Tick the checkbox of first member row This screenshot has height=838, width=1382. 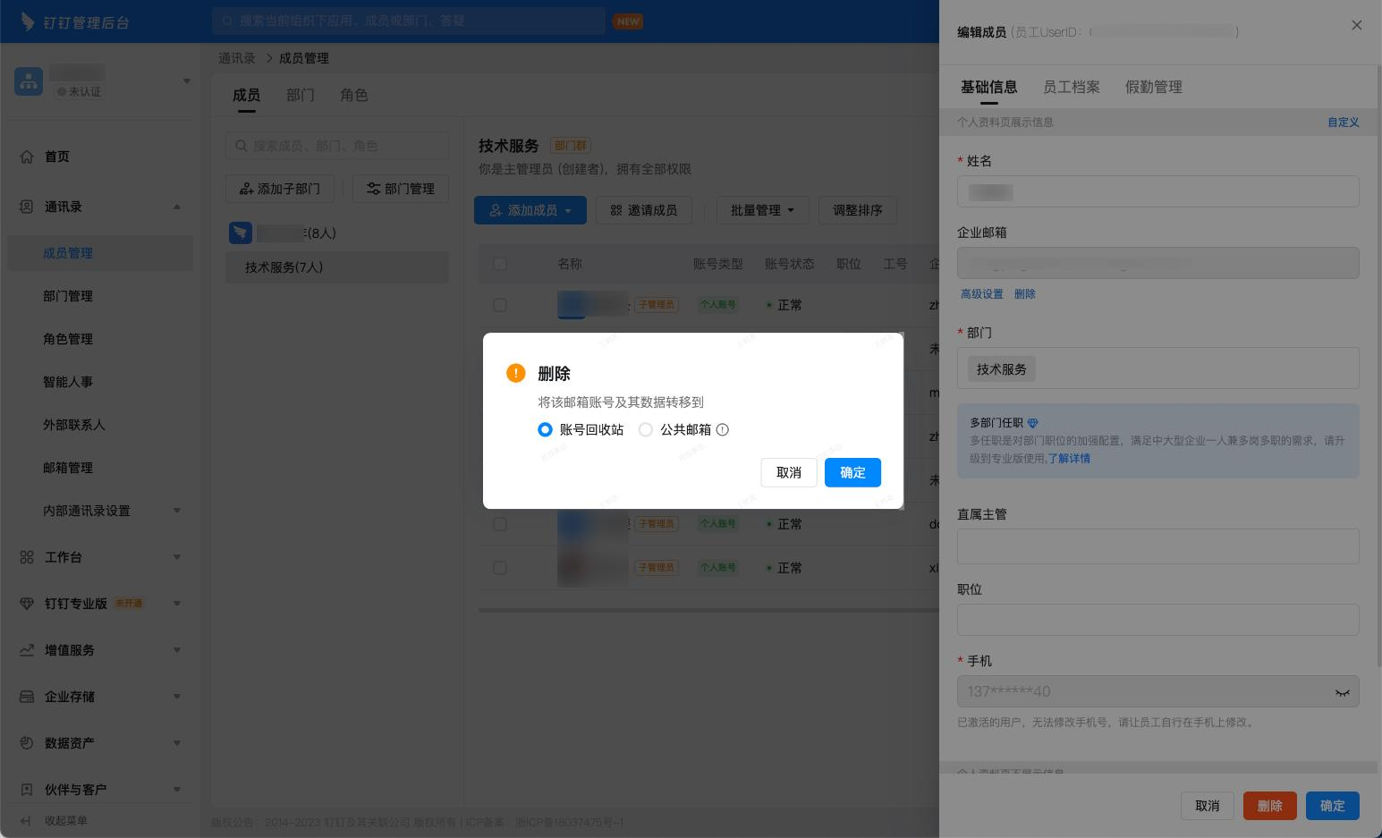500,305
